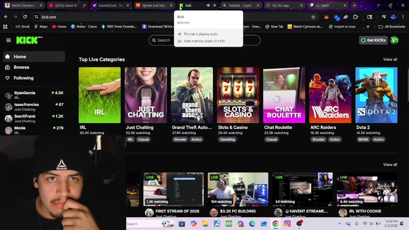Open the Chat Roulette category thumbnail

point(284,95)
